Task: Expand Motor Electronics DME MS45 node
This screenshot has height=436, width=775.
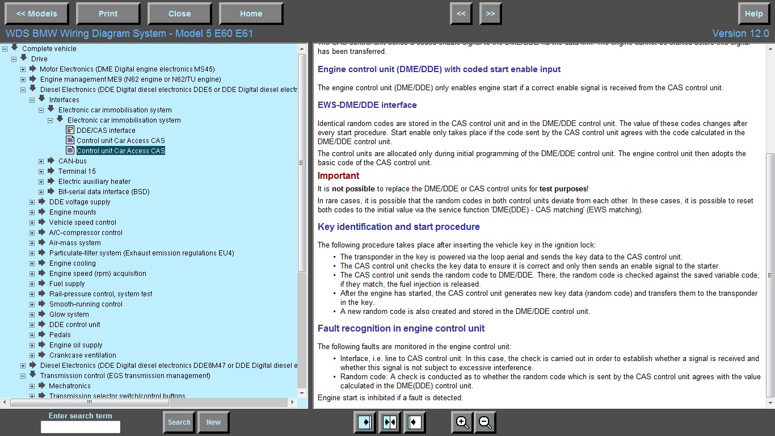Action: click(23, 69)
